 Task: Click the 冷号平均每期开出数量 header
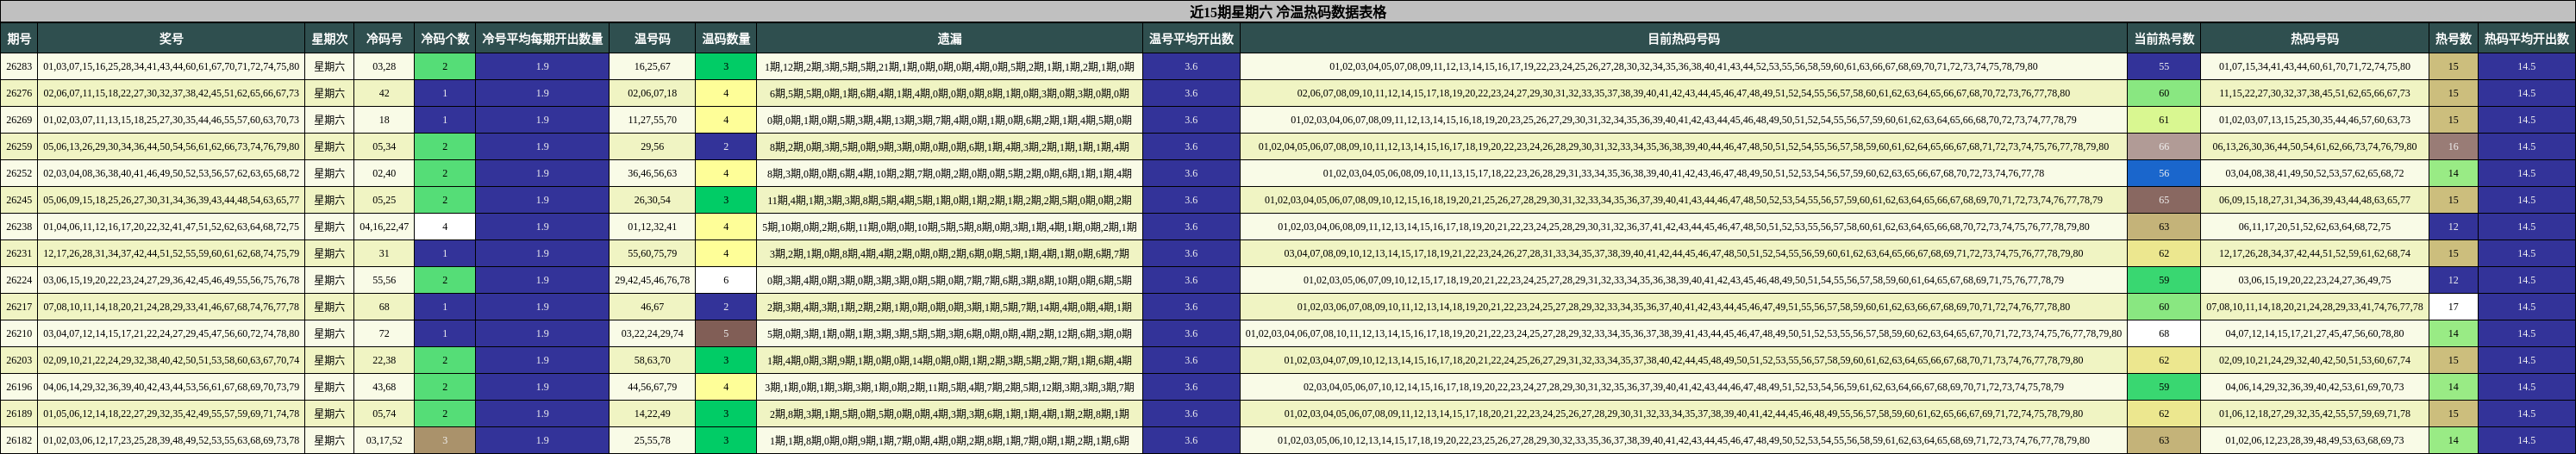(x=542, y=39)
